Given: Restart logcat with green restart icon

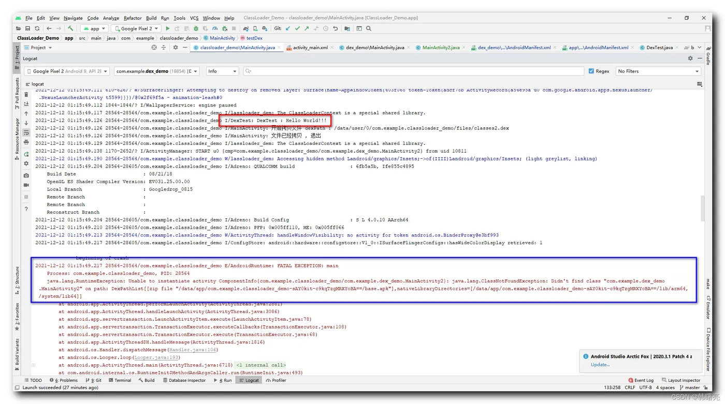Looking at the screenshot, I should tap(26, 154).
